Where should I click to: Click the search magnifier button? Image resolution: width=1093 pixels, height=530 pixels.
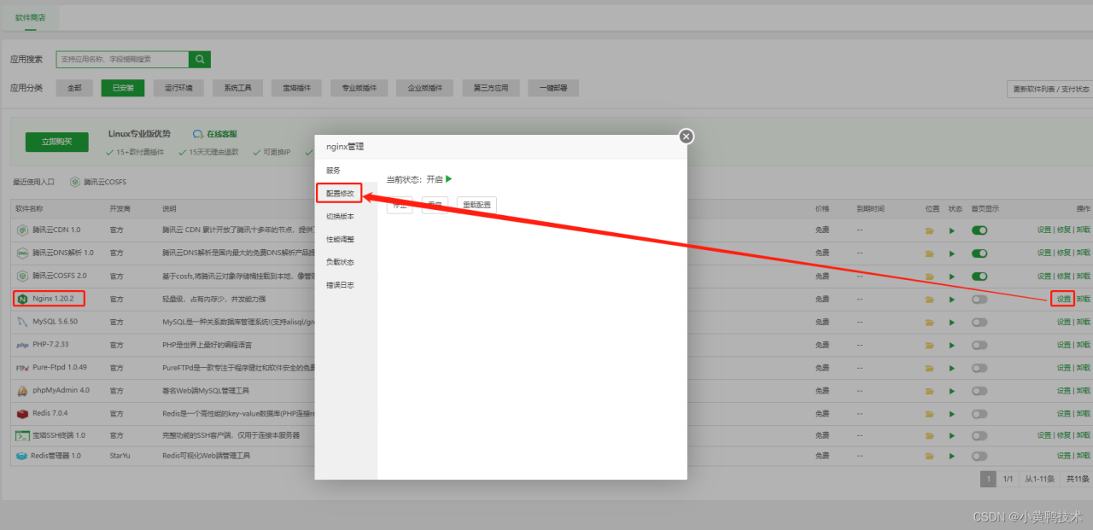[200, 59]
